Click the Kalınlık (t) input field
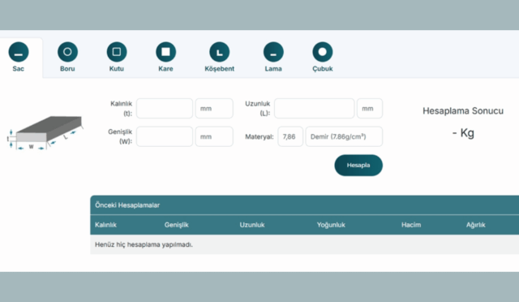This screenshot has width=519, height=302. pos(165,109)
